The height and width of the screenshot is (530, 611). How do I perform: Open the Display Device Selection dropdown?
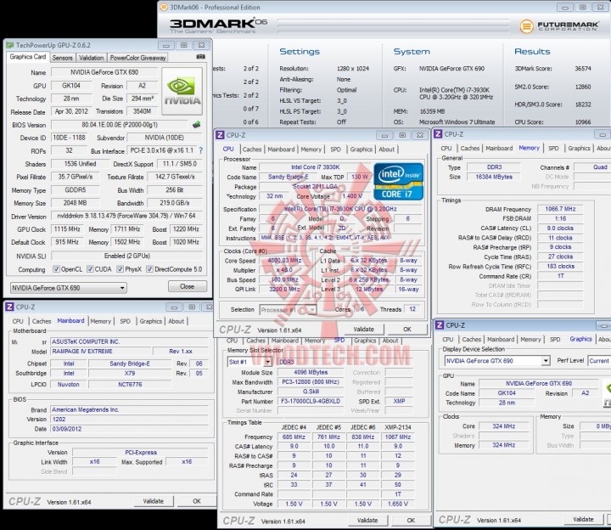[497, 361]
